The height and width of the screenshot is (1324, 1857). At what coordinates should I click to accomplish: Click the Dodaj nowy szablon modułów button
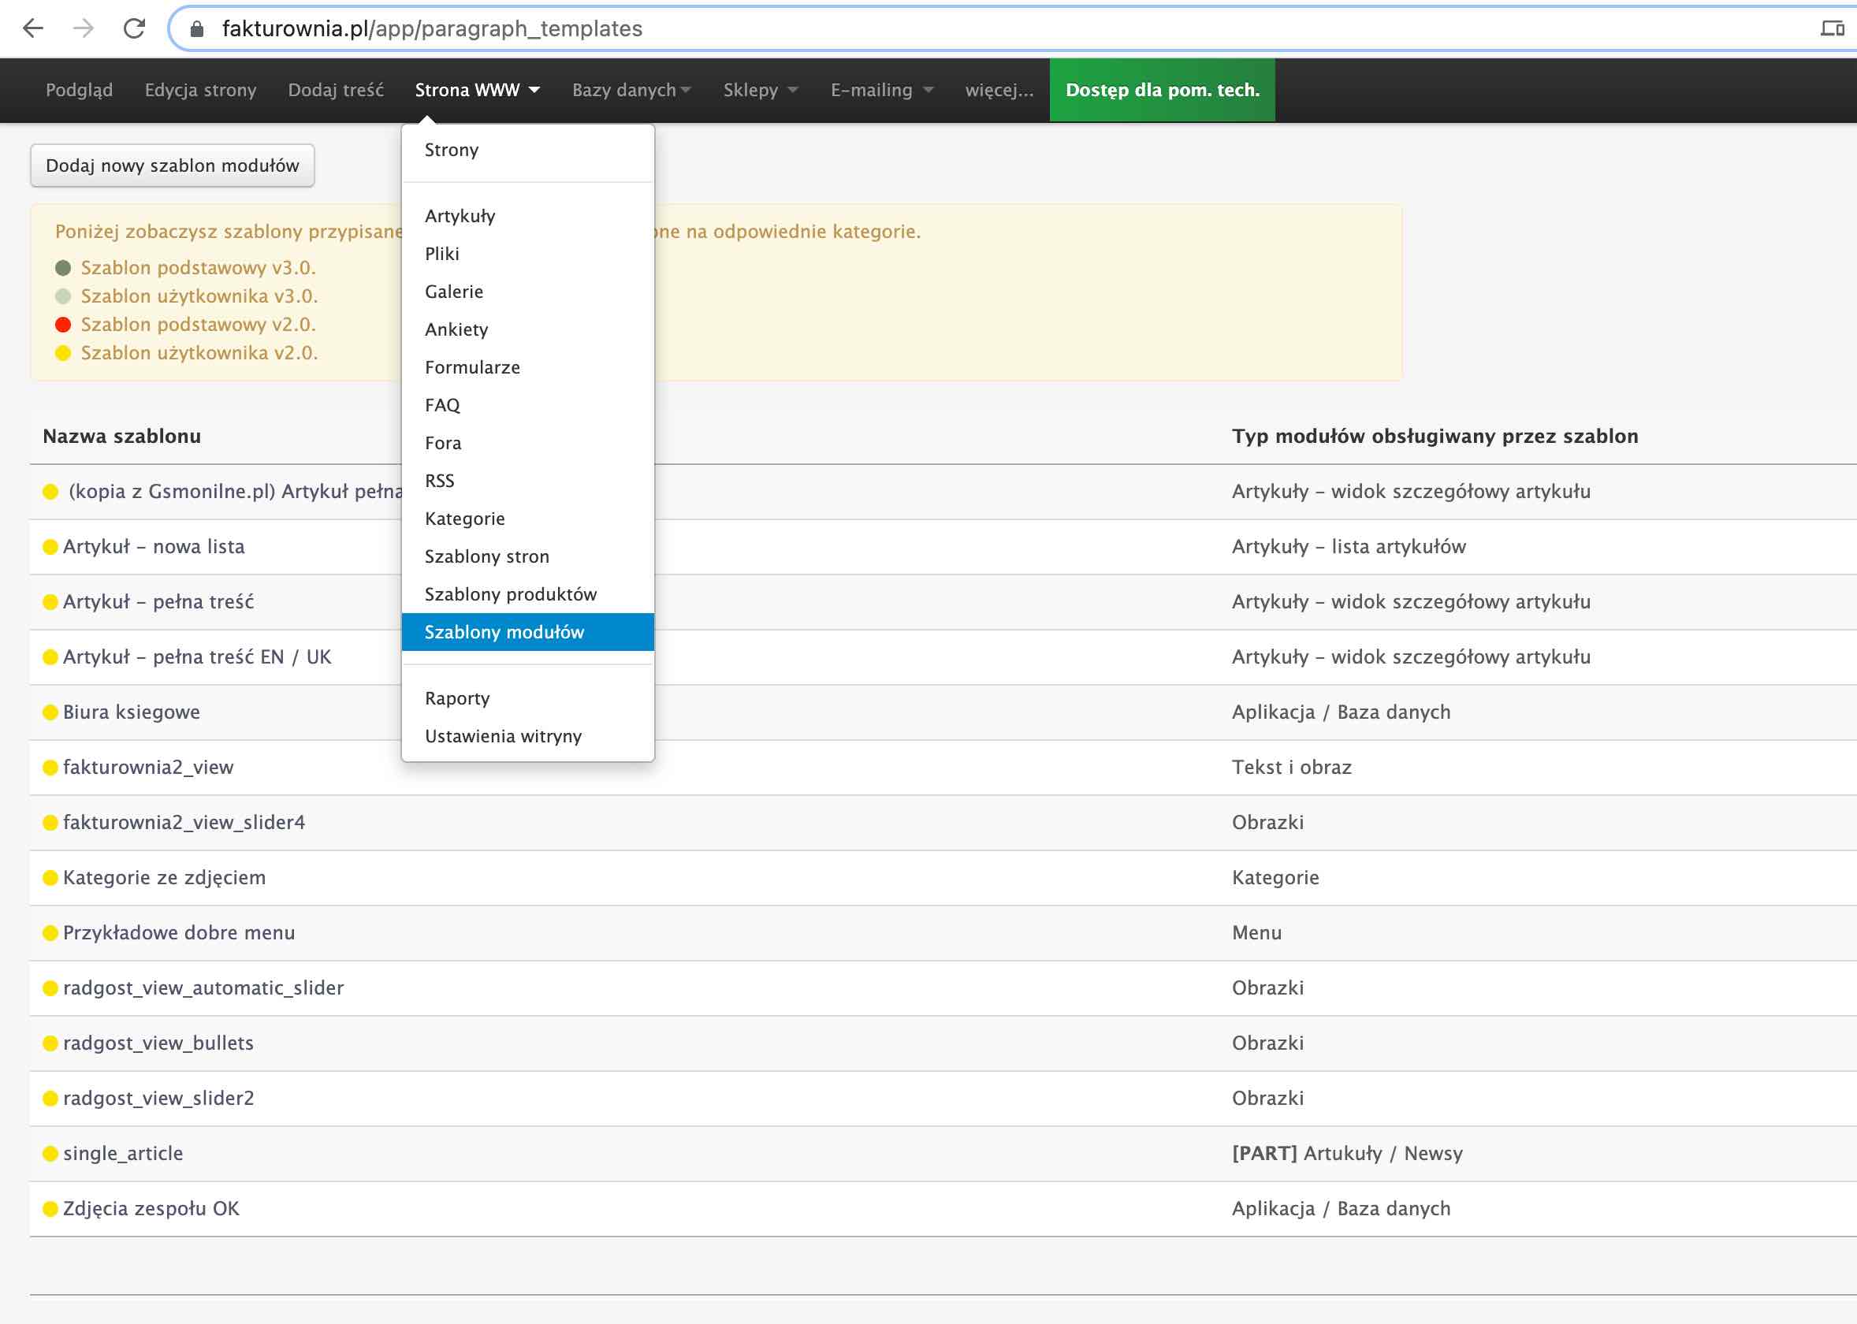click(172, 165)
